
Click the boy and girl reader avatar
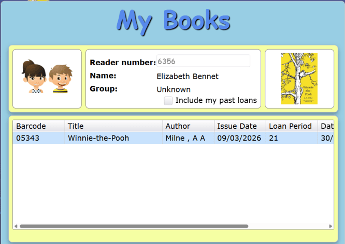(x=47, y=79)
